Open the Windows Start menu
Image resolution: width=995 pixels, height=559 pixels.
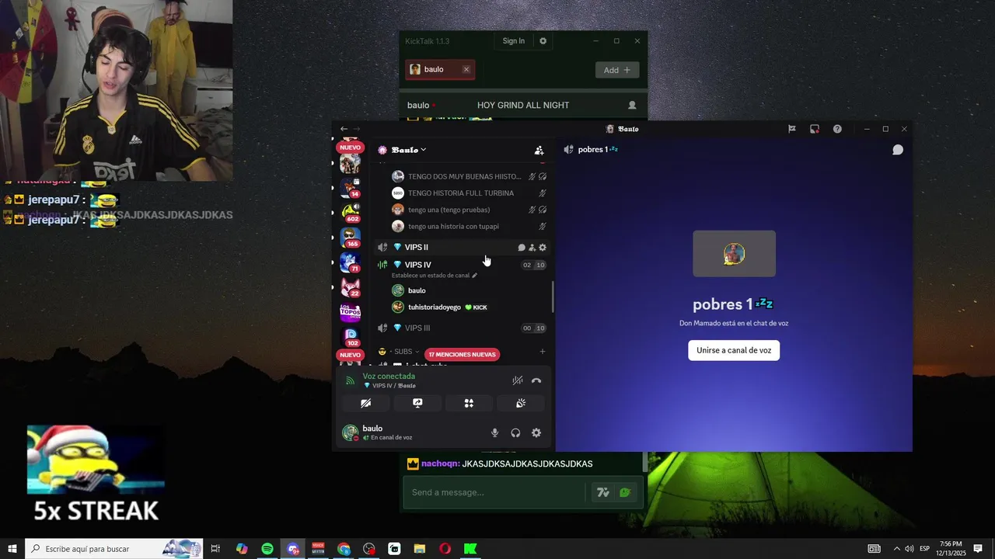[12, 549]
